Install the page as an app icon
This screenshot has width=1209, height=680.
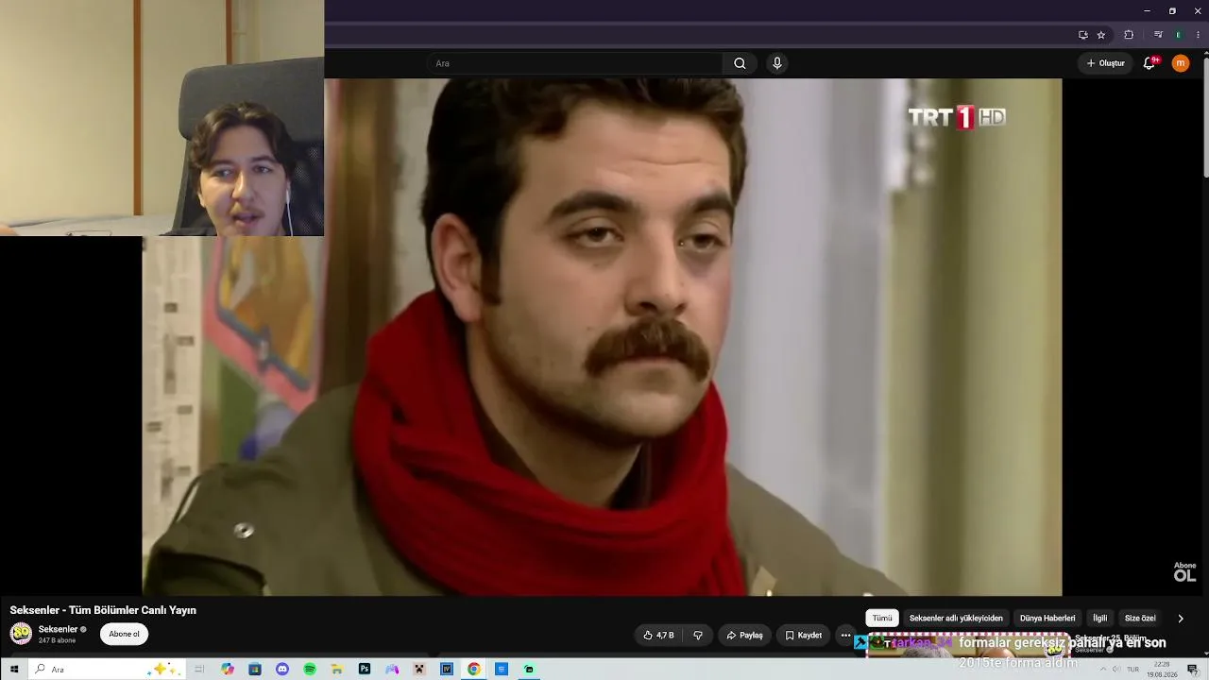tap(1083, 35)
